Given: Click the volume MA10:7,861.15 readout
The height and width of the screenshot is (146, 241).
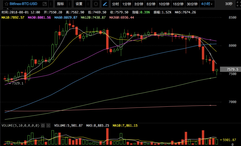Looking at the screenshot, I should click(x=125, y=126).
